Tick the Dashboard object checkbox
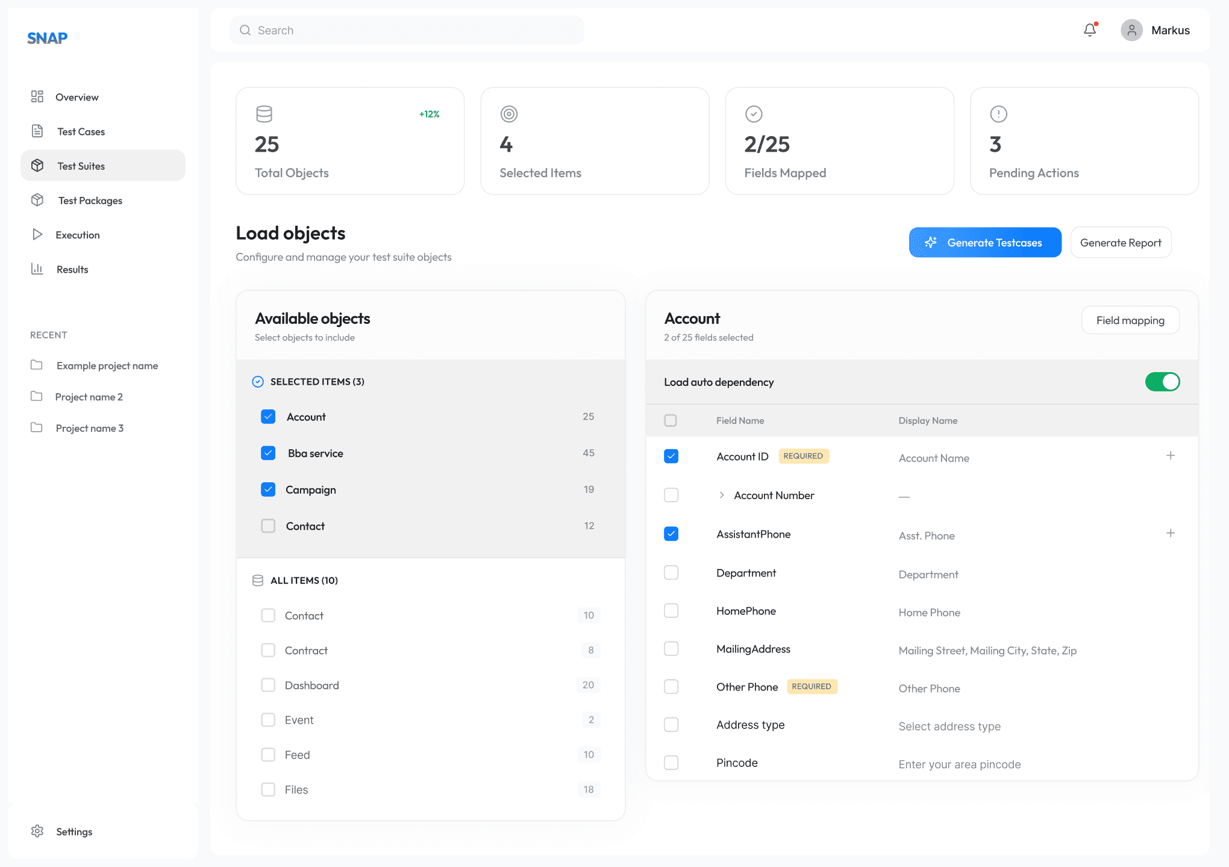 click(x=268, y=685)
